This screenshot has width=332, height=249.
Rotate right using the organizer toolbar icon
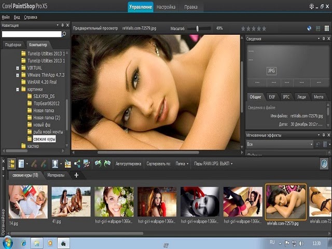[x=107, y=163]
